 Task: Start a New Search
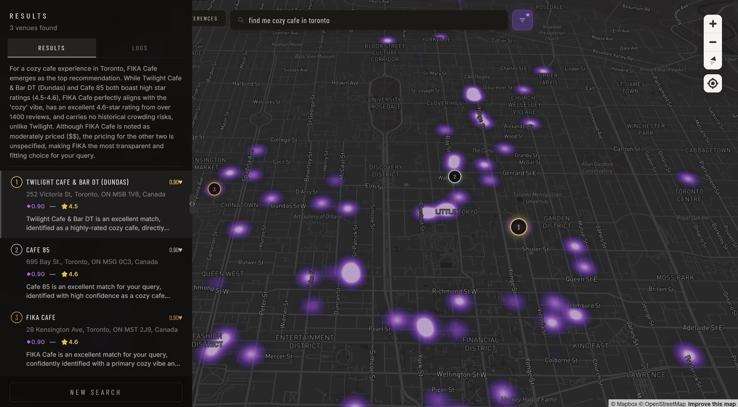pos(96,392)
